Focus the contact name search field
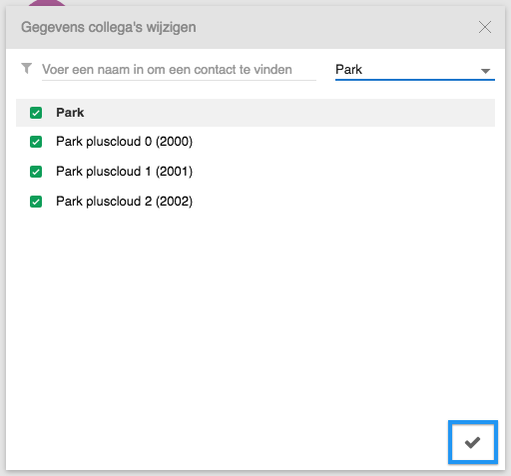511x476 pixels. point(179,70)
